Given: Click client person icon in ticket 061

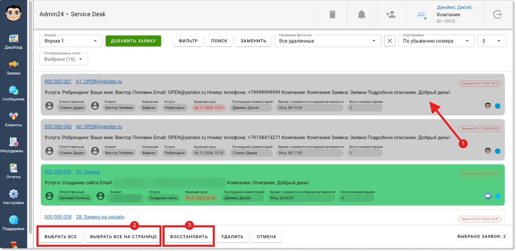Looking at the screenshot, I should (95, 105).
